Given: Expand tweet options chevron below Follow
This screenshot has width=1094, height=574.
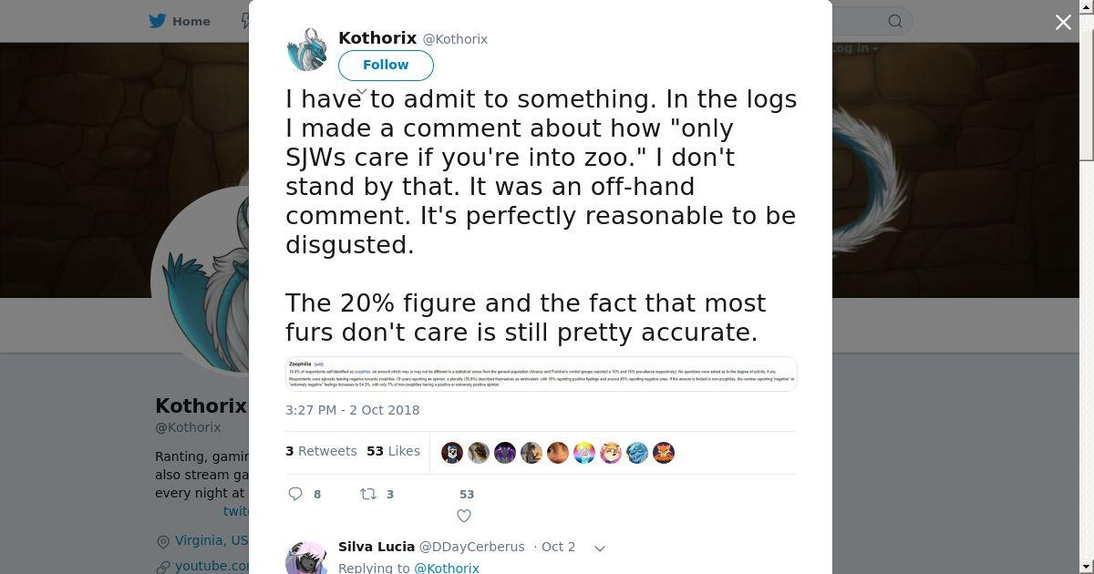Looking at the screenshot, I should [x=362, y=91].
